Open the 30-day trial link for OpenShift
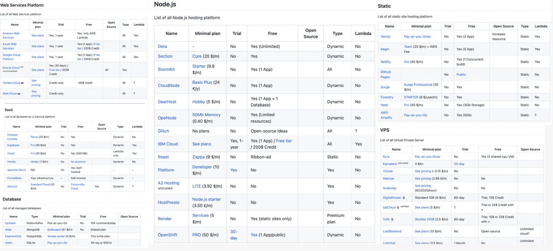 (x=234, y=235)
